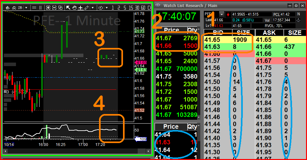Select the 41.67 print with quantity 103289
The image size is (307, 160).
176,115
